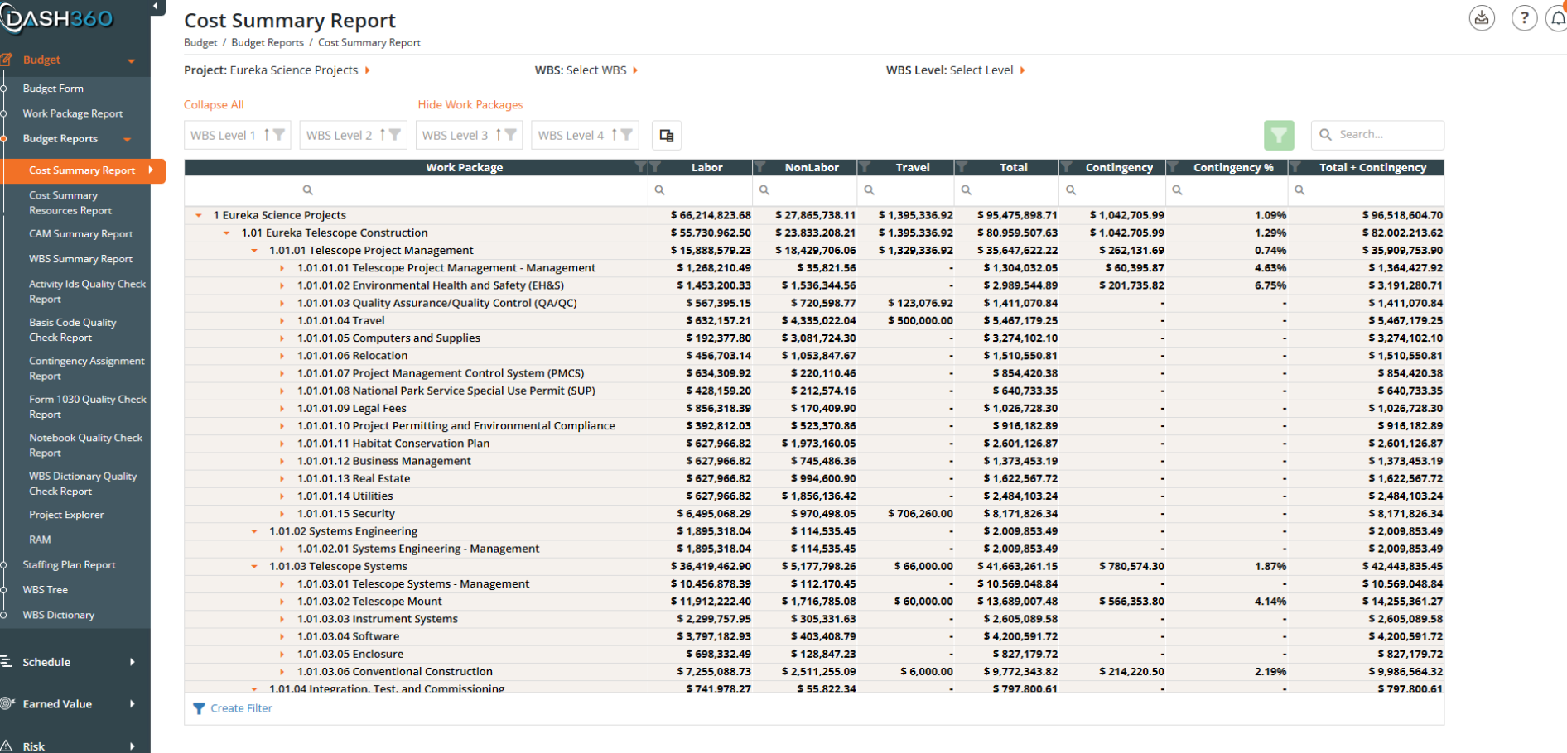Click the WBS Level 4 filter funnel icon
This screenshot has height=753, width=1567.
(x=627, y=135)
